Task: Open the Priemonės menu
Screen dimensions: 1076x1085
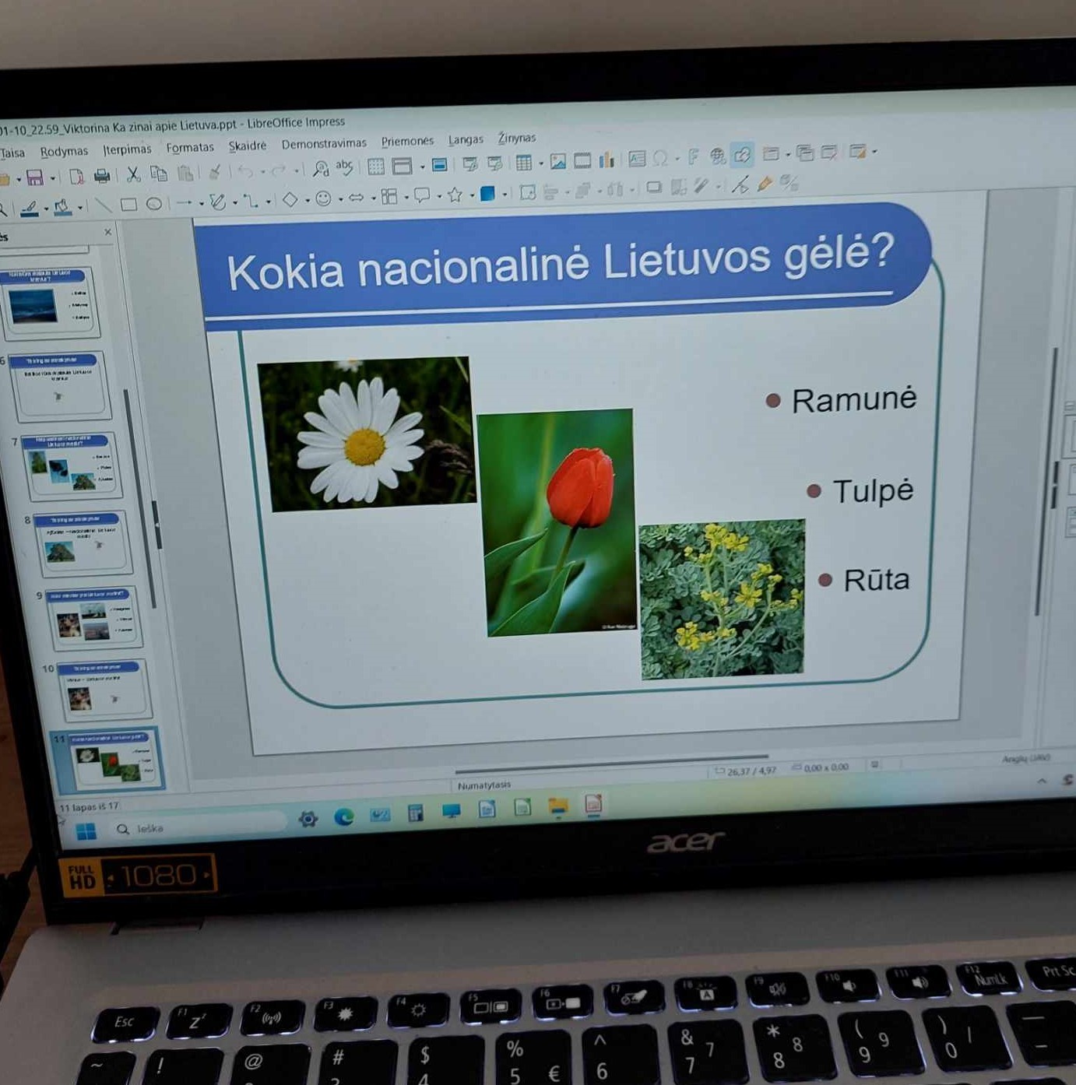Action: (x=407, y=141)
